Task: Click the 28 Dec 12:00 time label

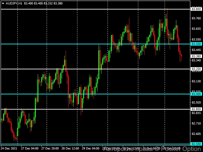Action: click(x=70, y=148)
